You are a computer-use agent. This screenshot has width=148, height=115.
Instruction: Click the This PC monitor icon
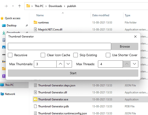2,85
